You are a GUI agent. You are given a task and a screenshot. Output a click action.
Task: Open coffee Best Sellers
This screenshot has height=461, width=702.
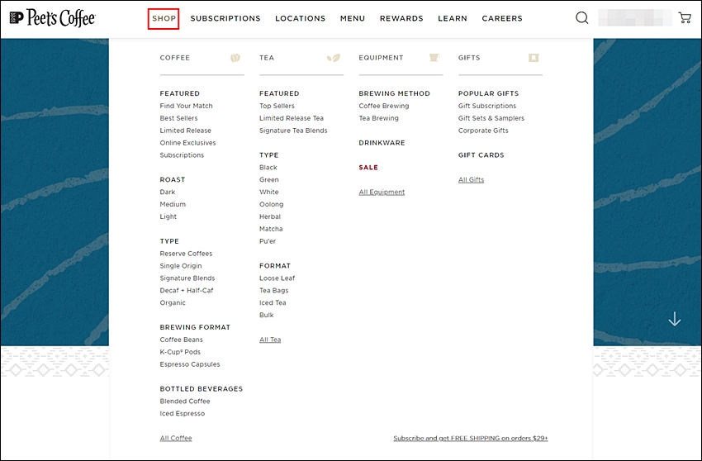pos(178,118)
